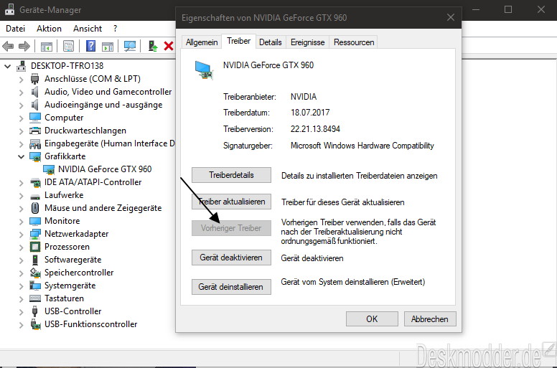Click the Systemgeräte icon
Image resolution: width=557 pixels, height=368 pixels.
pos(35,286)
